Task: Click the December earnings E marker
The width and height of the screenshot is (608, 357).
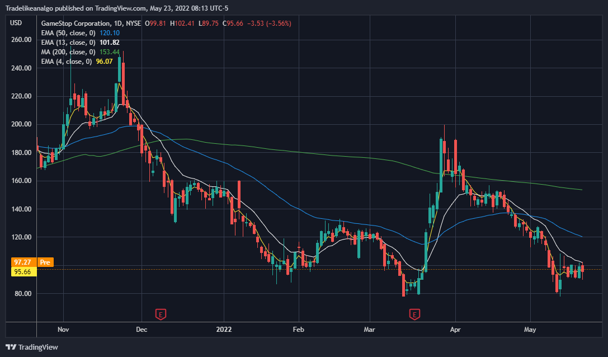Action: tap(161, 314)
